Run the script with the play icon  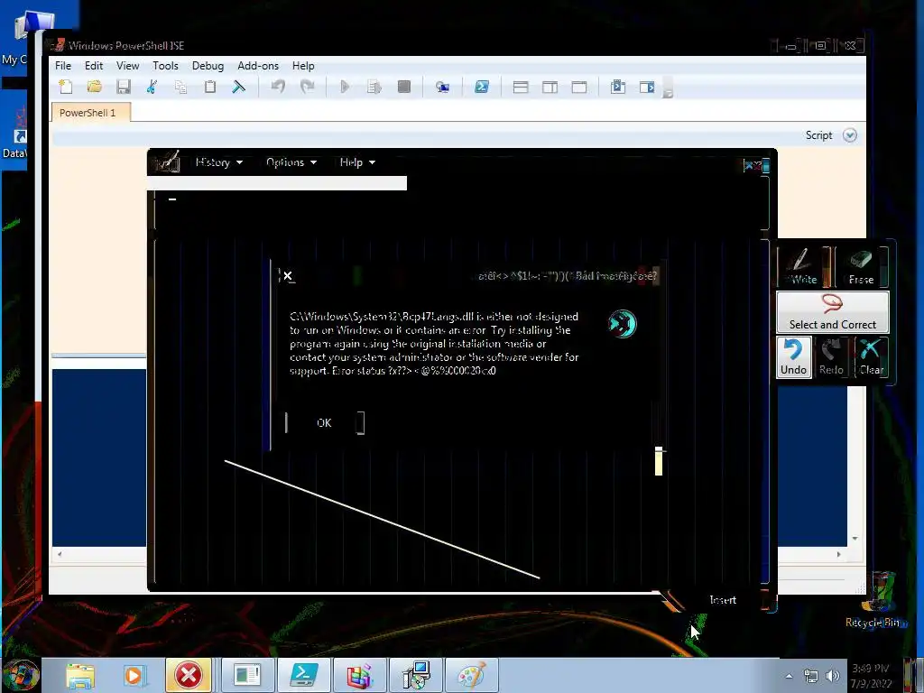click(346, 88)
